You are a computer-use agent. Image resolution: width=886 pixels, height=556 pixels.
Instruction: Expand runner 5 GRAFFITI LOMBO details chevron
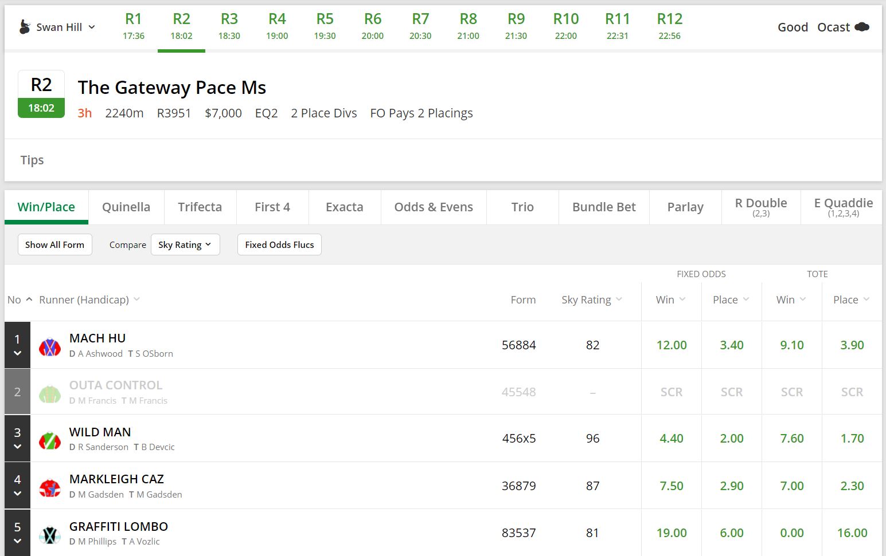pos(17,541)
